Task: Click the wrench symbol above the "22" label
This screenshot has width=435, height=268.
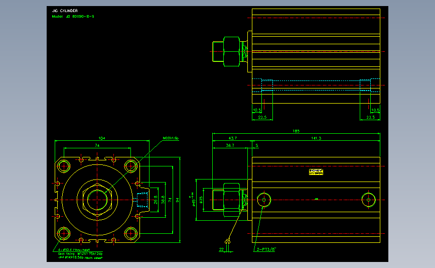Action: (x=227, y=241)
